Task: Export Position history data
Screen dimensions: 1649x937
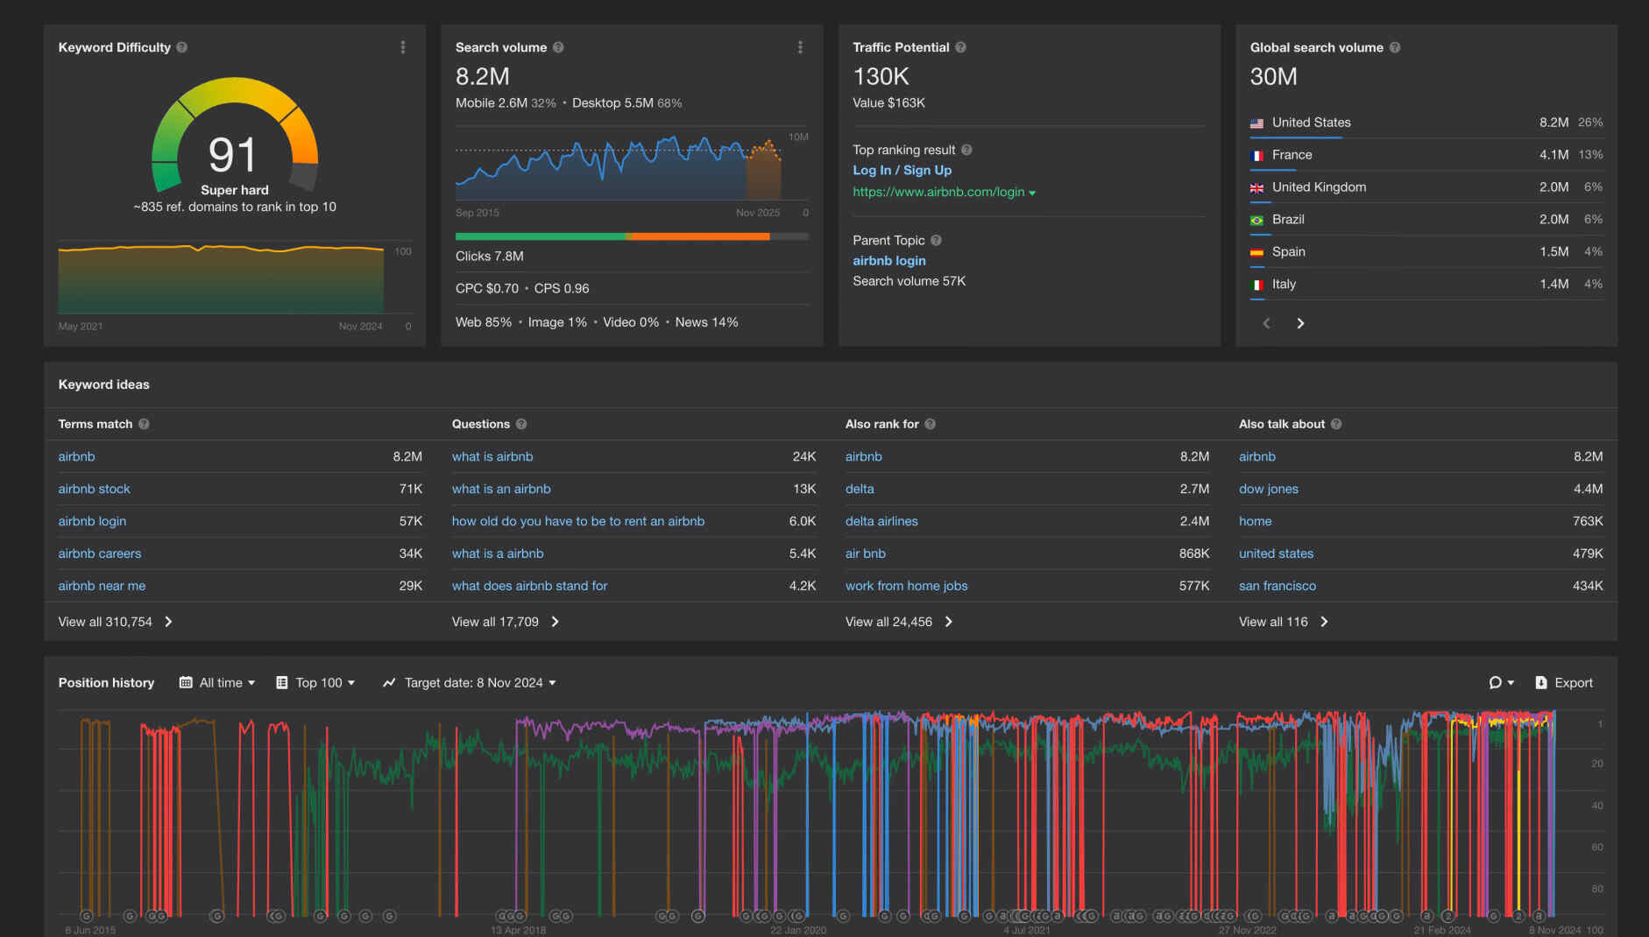Action: click(1565, 683)
